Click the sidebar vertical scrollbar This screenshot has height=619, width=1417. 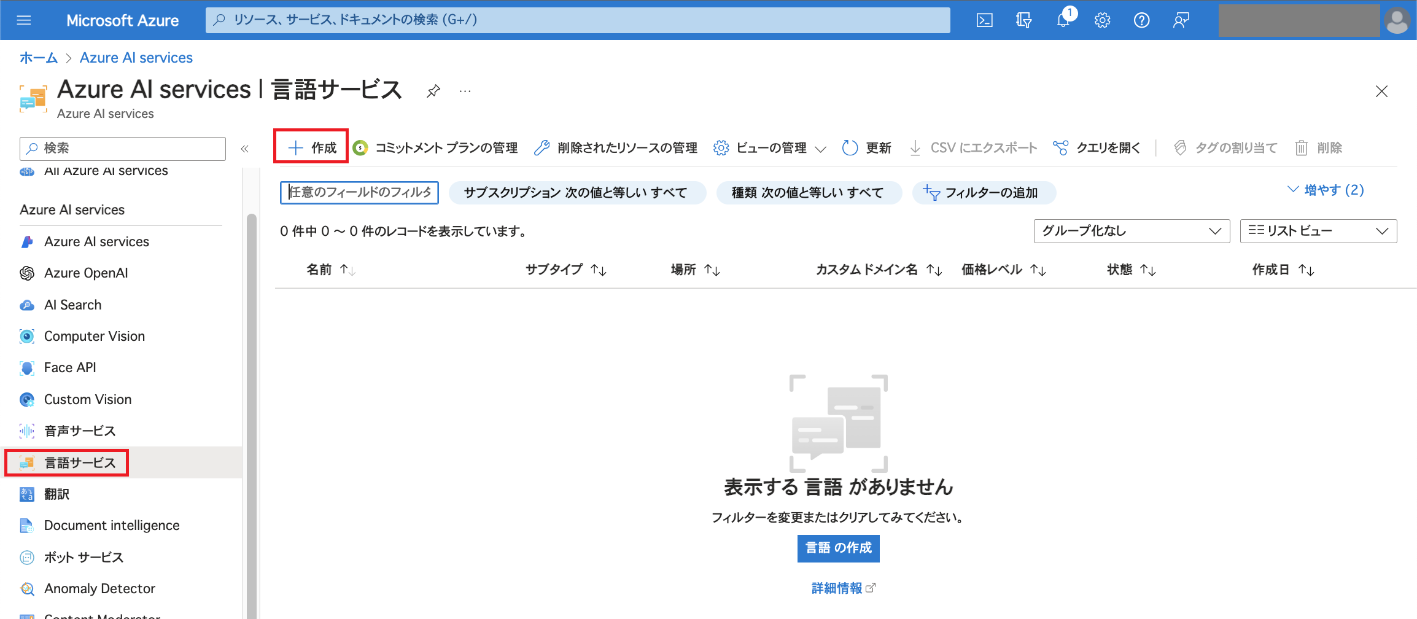[251, 416]
